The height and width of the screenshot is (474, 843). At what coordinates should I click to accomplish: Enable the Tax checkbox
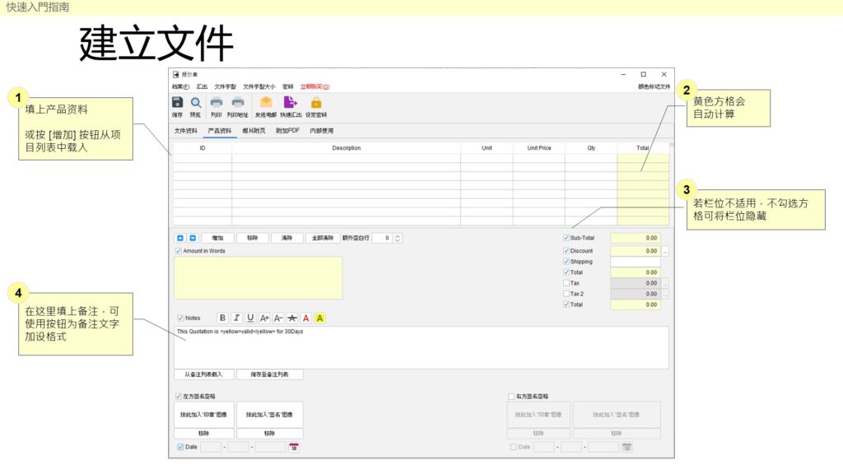click(x=566, y=283)
